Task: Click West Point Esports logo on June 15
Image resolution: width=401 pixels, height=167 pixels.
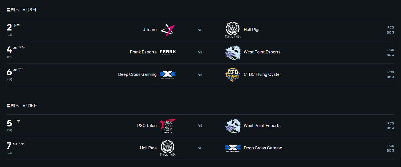Action: tap(233, 126)
